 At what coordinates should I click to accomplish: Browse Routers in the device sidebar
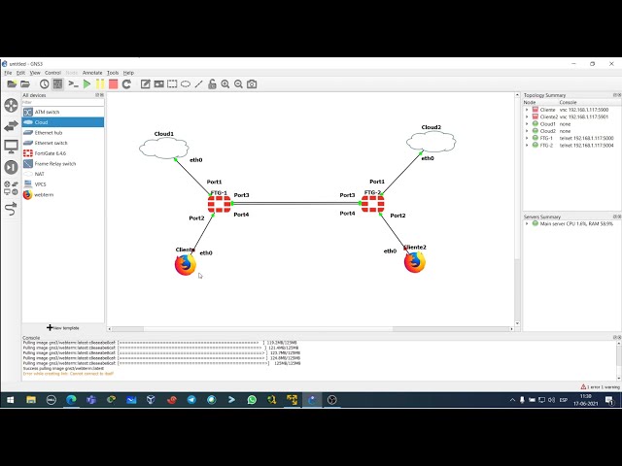click(11, 106)
